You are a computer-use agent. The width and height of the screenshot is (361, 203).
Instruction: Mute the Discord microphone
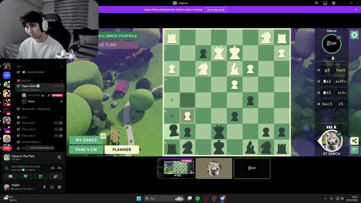pos(44,187)
